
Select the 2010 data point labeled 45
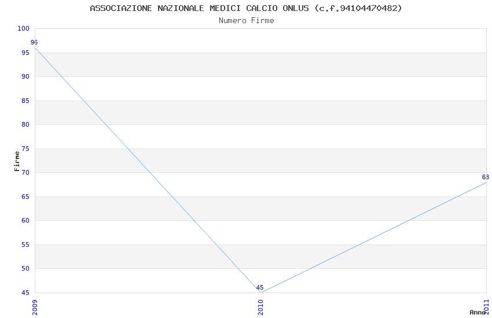260,287
